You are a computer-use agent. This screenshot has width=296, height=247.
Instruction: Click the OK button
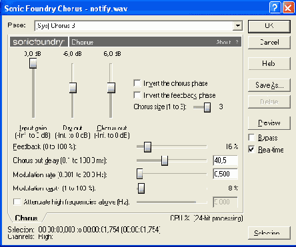click(269, 26)
